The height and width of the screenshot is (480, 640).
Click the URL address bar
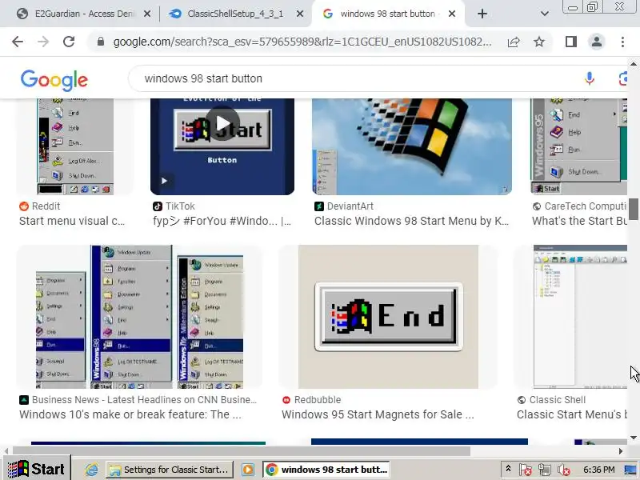click(302, 42)
